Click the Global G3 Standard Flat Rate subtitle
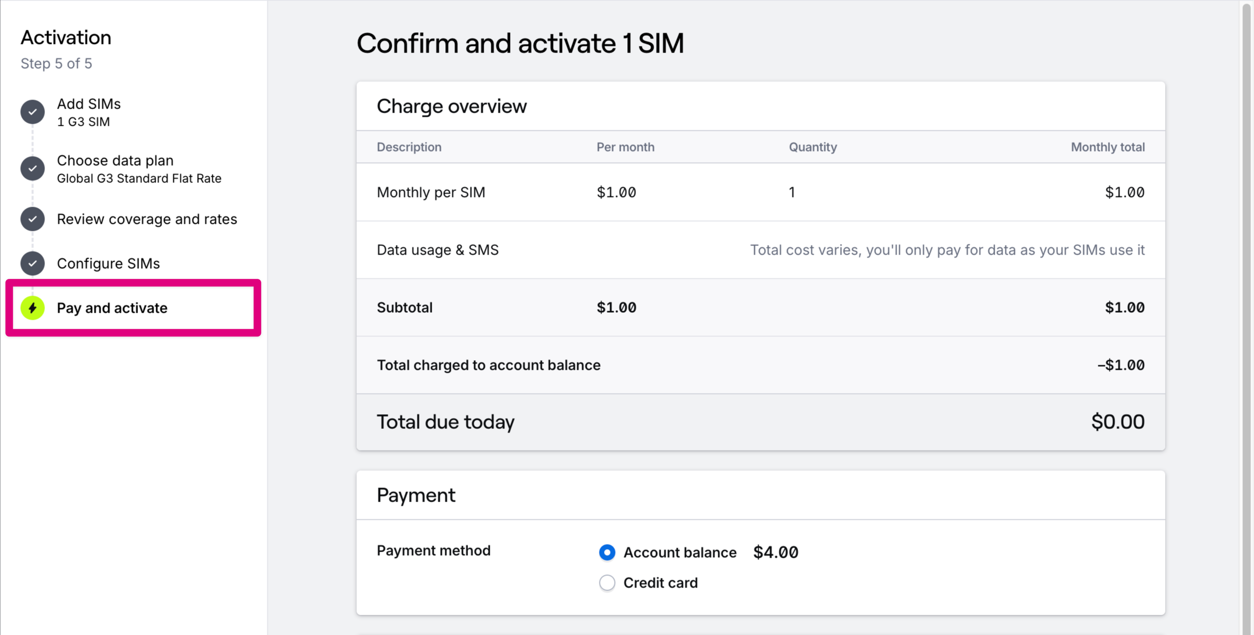The image size is (1254, 635). (x=139, y=178)
